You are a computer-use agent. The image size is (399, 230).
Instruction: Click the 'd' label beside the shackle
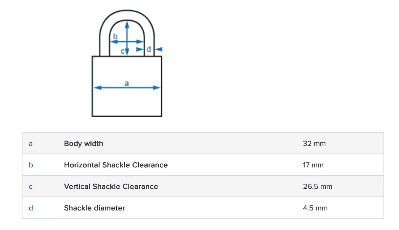148,49
